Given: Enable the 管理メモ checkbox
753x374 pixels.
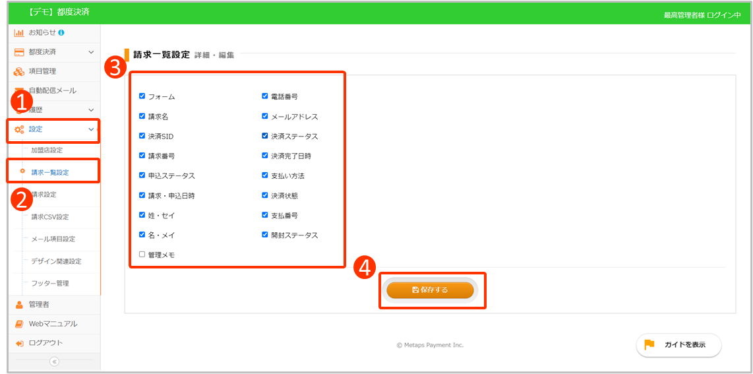Looking at the screenshot, I should (x=142, y=254).
